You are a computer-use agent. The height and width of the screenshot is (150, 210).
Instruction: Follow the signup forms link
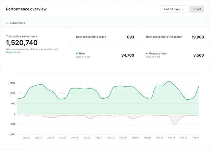tap(13, 52)
